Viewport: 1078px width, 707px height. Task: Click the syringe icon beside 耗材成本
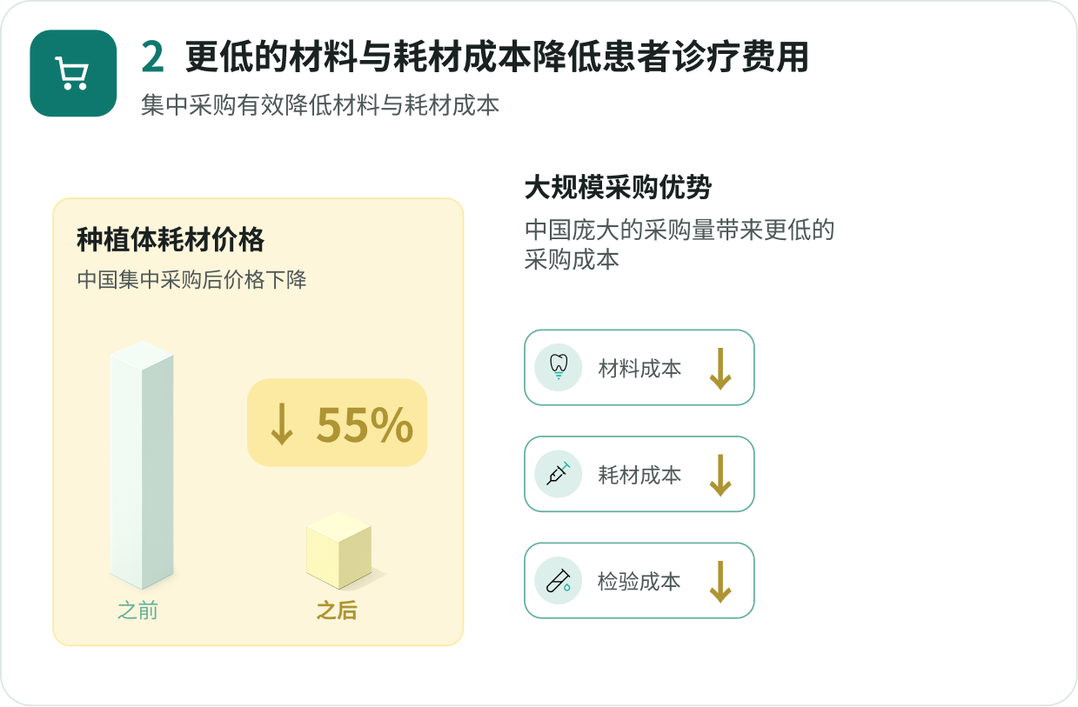tap(559, 474)
